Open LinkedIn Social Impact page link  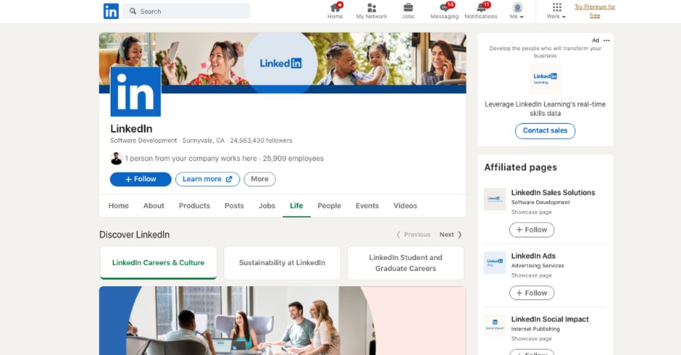pyautogui.click(x=550, y=319)
